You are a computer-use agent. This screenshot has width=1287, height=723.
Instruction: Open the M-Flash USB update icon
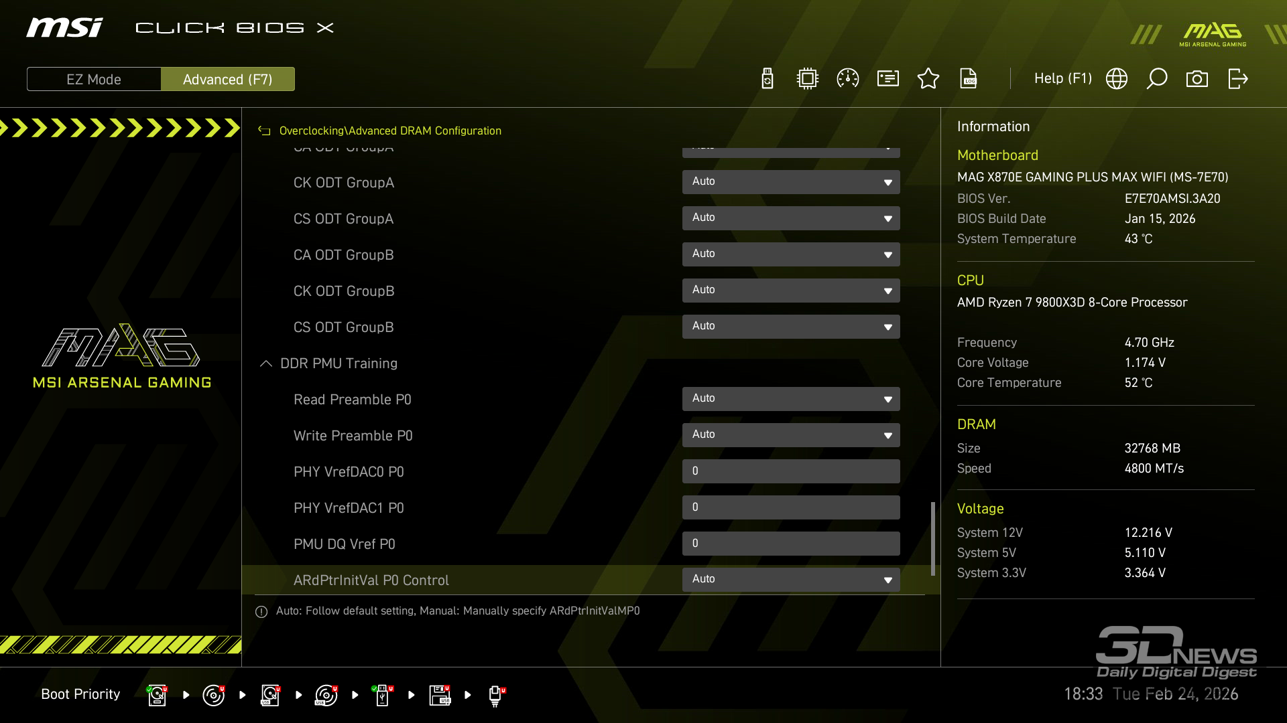click(x=768, y=79)
